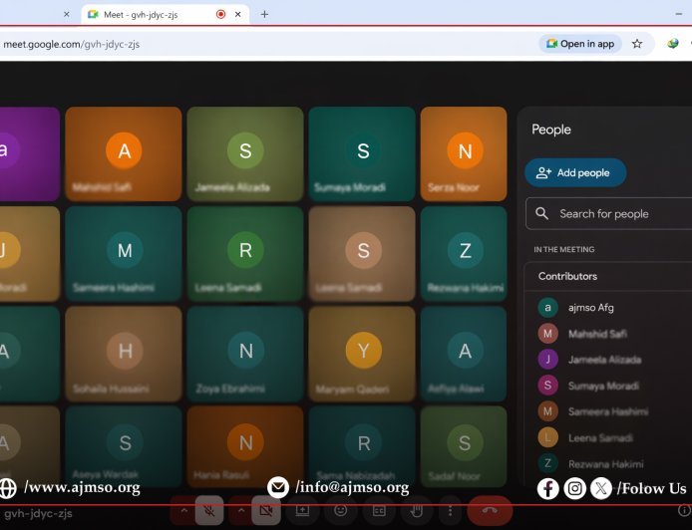The height and width of the screenshot is (530, 692).
Task: Click the present screen icon
Action: coord(302,510)
